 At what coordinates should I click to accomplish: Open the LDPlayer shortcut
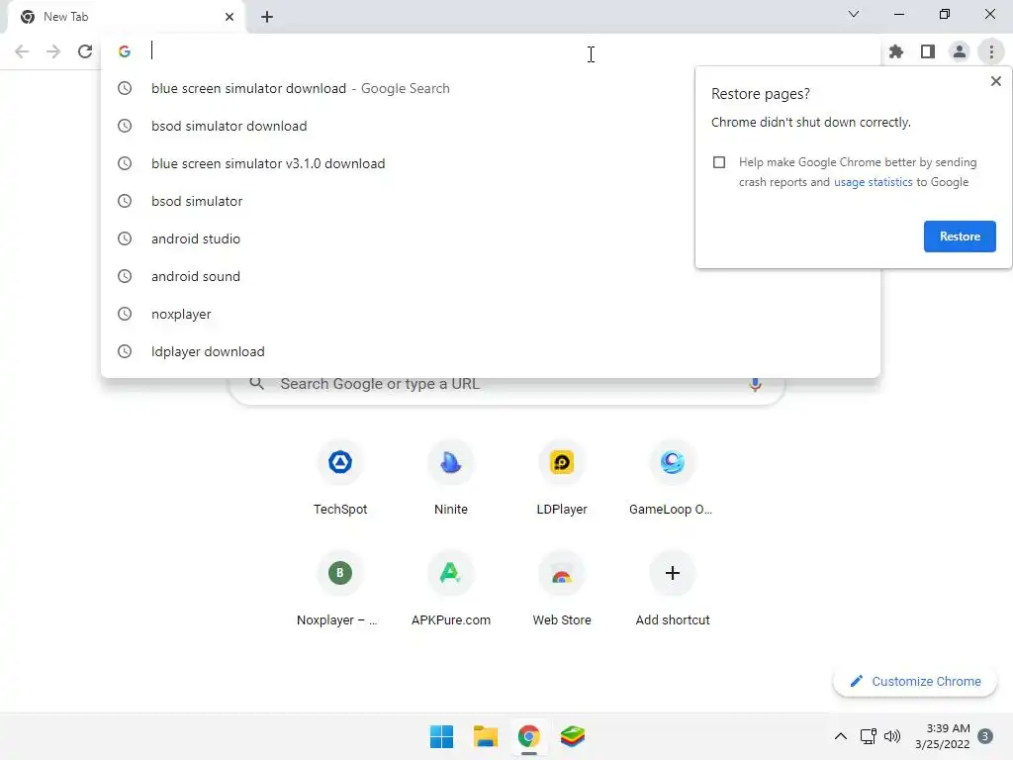click(x=562, y=478)
